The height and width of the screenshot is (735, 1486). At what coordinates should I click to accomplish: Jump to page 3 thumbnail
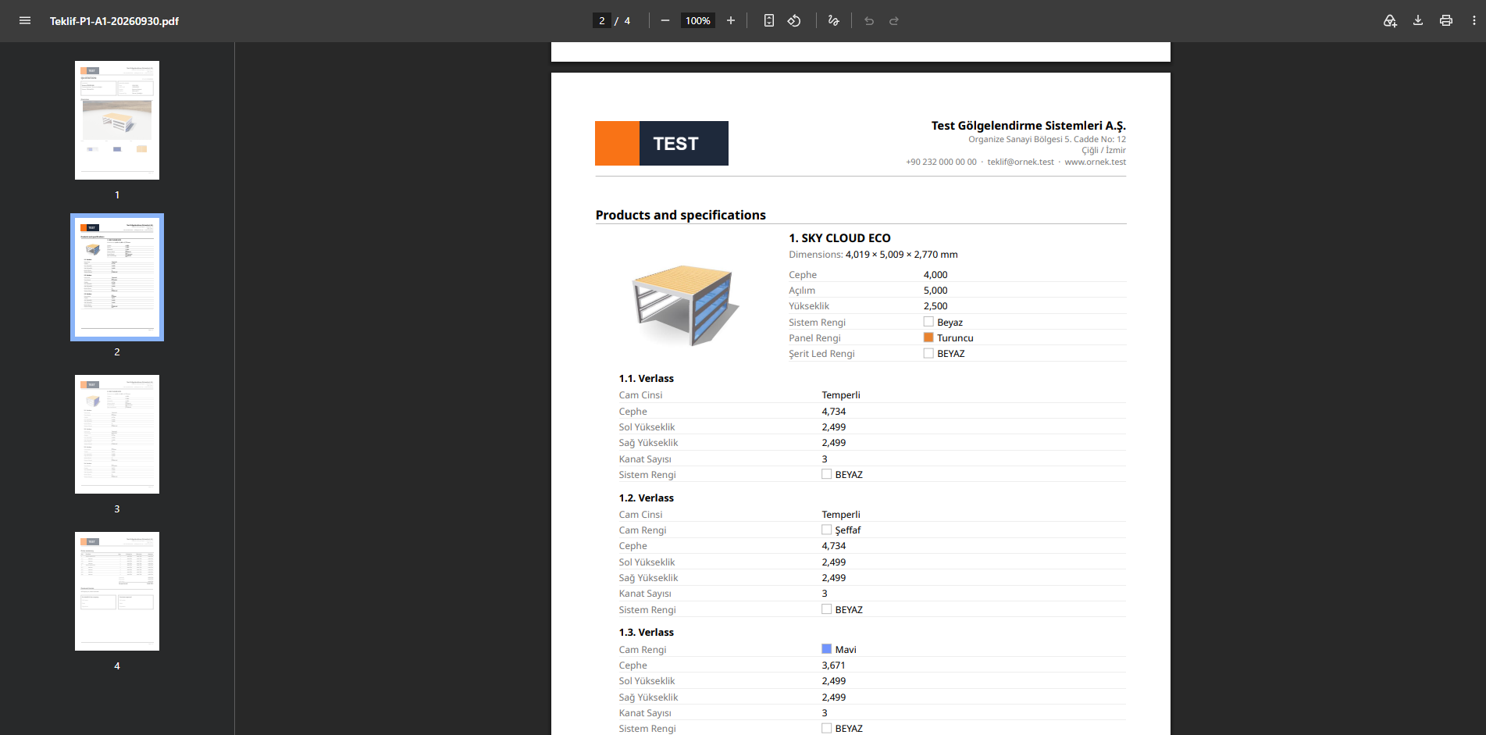coord(117,434)
